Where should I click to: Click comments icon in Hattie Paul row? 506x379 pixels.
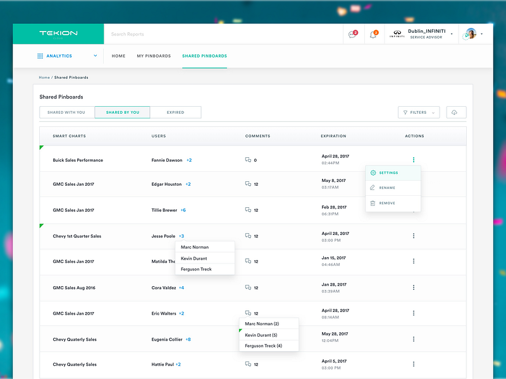pos(248,364)
